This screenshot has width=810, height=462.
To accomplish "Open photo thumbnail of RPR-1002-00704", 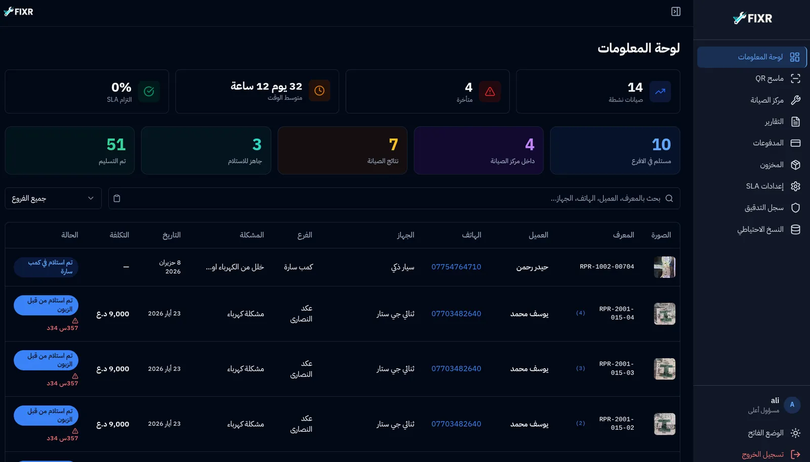I will coord(664,267).
